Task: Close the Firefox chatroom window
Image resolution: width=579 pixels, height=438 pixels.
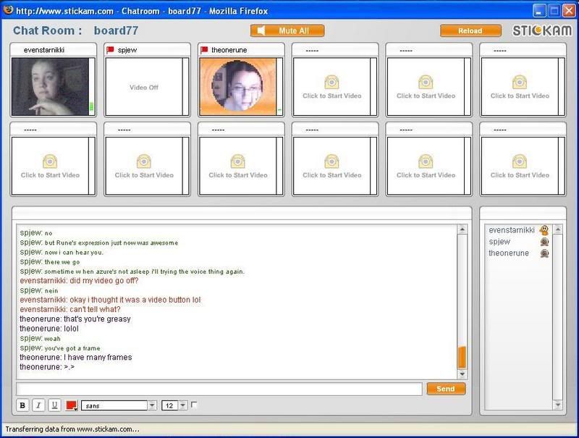Action: click(569, 11)
